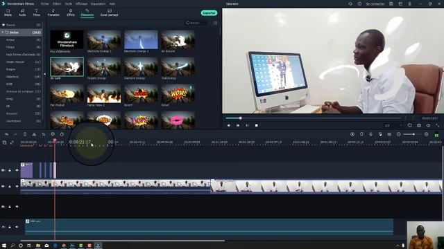The image size is (444, 249).
Task: Open File Explorer from taskbar
Action: click(x=38, y=246)
